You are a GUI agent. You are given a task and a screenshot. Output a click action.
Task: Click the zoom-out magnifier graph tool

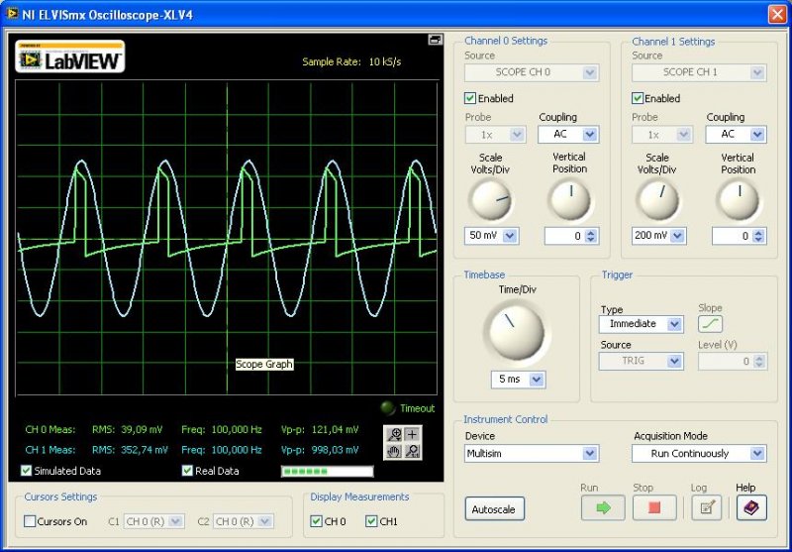click(x=412, y=451)
